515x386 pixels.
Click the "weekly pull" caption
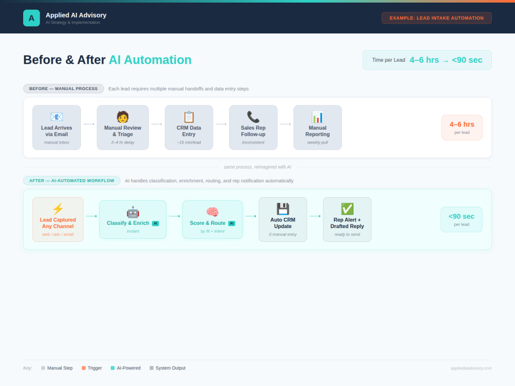point(318,143)
